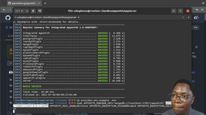Screen dimensions: 206x115
Task: Click the Reactor Summary for Integrated Appsmith line
Action: coord(60,27)
